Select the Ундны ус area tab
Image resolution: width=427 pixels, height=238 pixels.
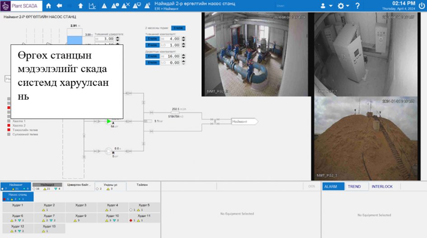click(x=110, y=187)
